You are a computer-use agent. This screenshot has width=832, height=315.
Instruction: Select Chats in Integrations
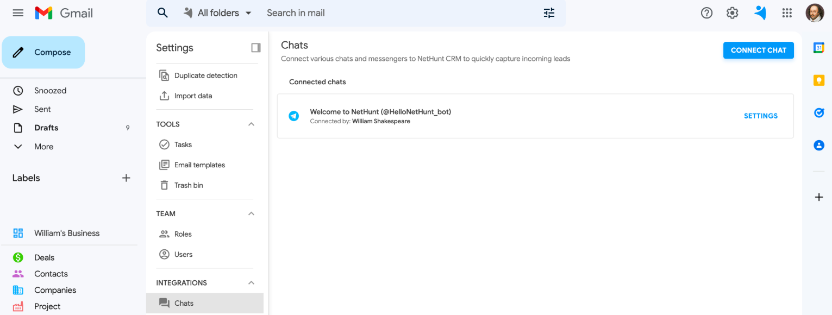click(205, 303)
